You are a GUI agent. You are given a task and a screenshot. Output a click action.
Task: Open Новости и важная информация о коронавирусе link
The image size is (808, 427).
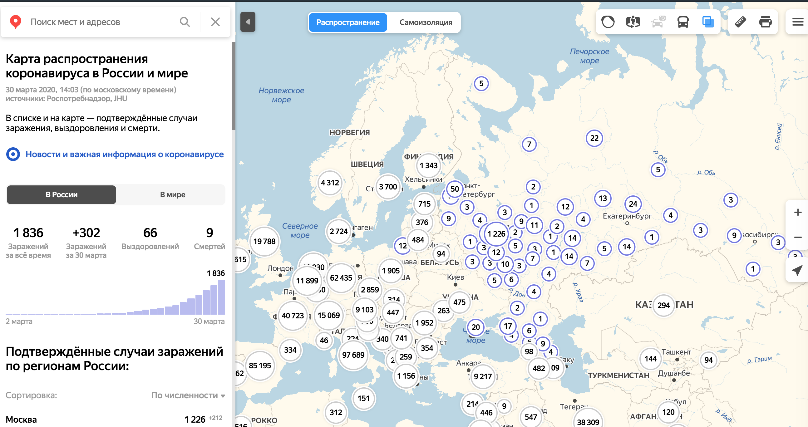pos(125,154)
